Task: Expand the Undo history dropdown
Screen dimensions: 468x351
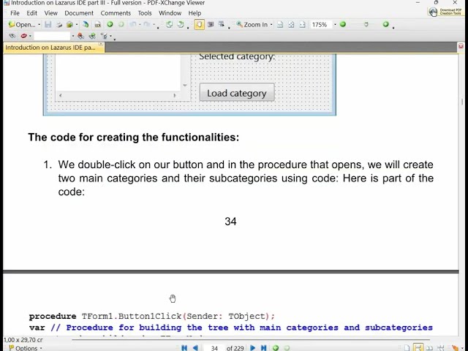Action: (x=140, y=24)
